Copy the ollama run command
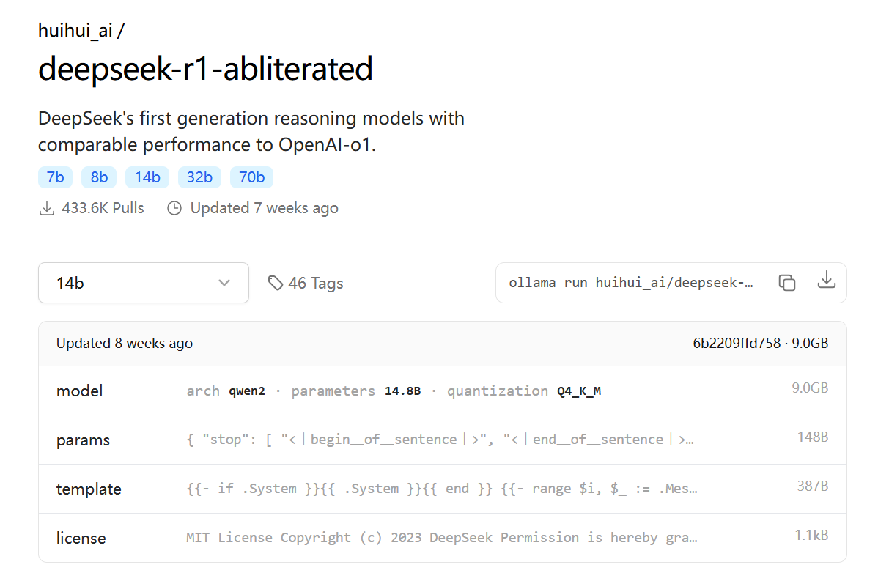The width and height of the screenshot is (878, 581). click(x=786, y=283)
